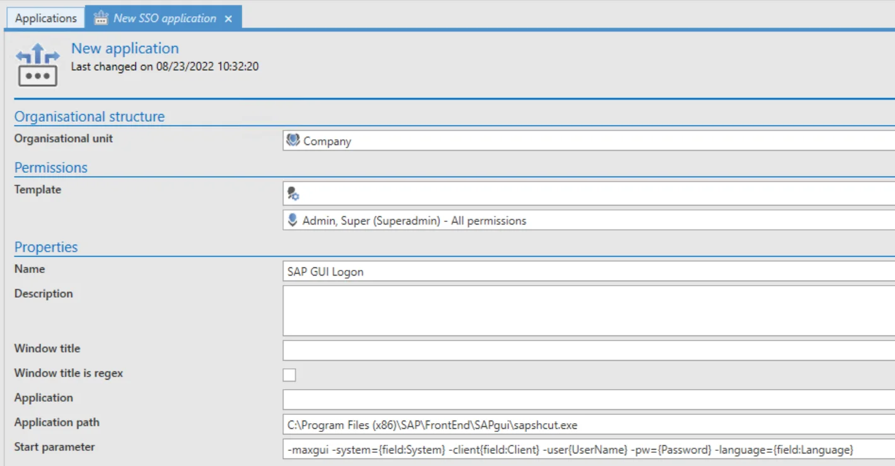
Task: Click the Window title is regex label
Action: click(x=69, y=373)
